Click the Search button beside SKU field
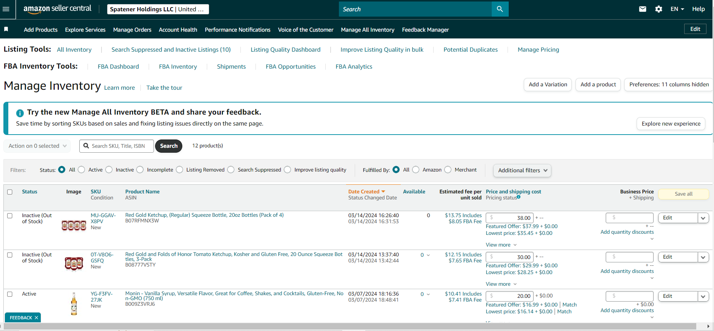Viewport: 714px width, 331px height. point(169,146)
